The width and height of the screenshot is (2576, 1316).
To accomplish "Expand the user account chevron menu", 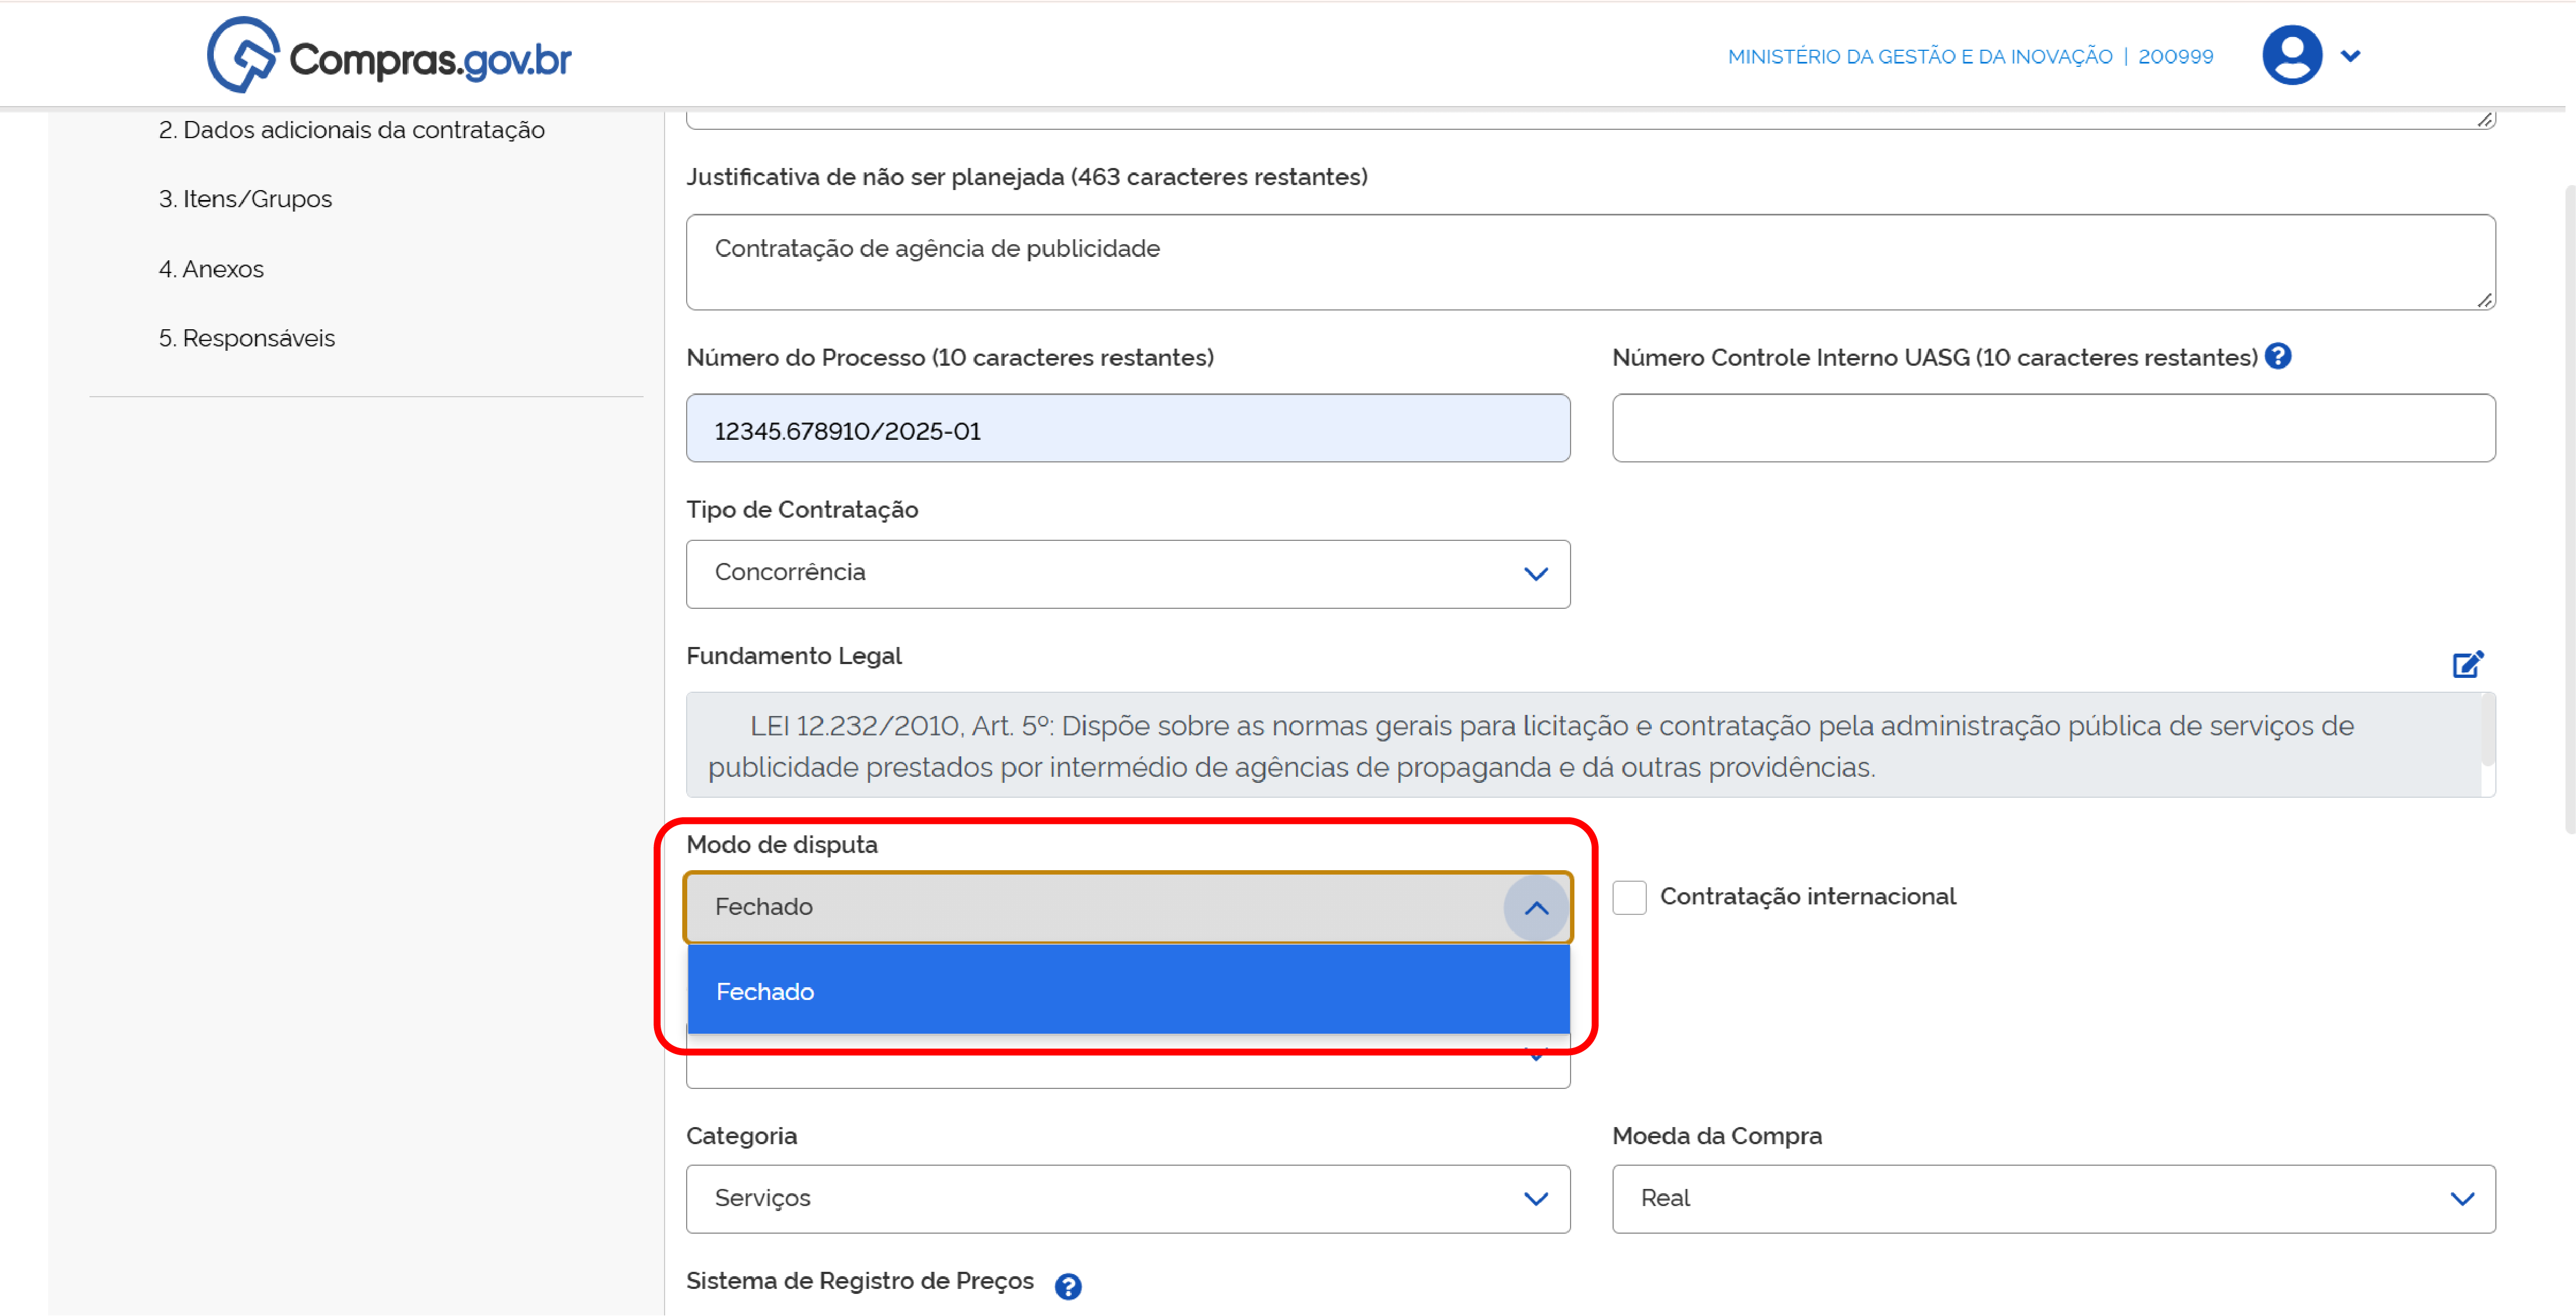I will click(2351, 56).
